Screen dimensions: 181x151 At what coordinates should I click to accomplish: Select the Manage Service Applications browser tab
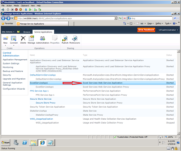click(x=42, y=24)
